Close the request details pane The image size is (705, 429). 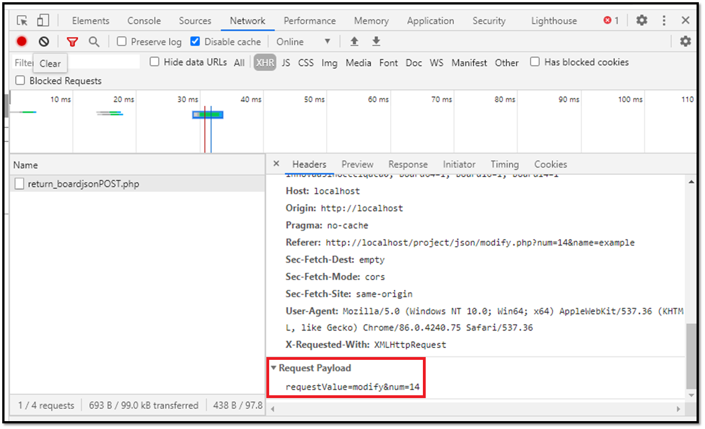(276, 164)
